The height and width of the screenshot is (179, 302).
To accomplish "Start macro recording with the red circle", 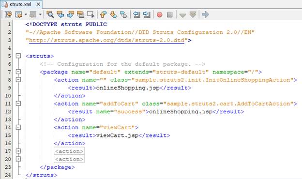I will (160, 15).
